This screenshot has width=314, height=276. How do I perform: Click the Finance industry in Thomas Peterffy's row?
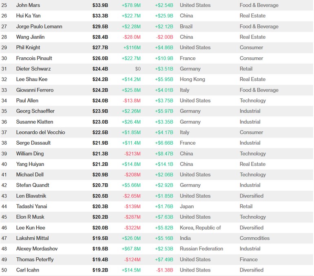[248, 259]
